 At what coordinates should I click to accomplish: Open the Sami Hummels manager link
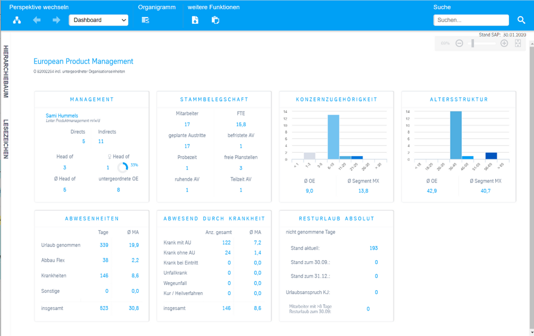point(62,116)
